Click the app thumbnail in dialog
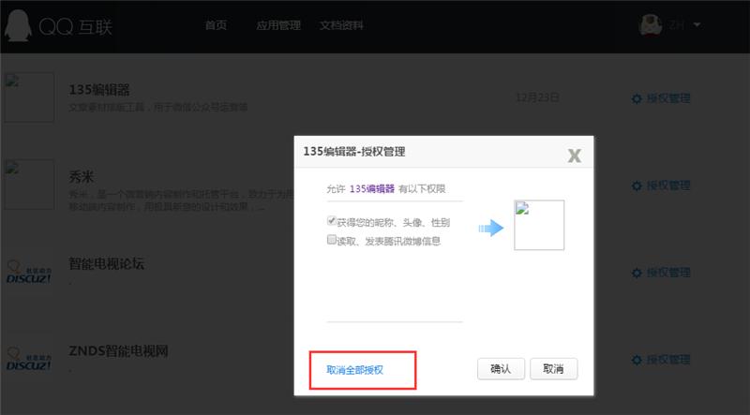The width and height of the screenshot is (750, 415). coord(539,225)
